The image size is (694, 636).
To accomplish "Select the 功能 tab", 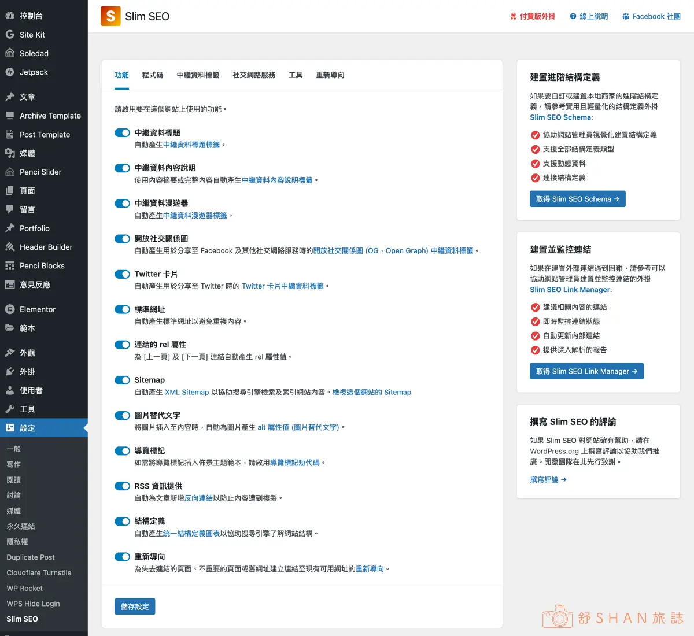I will (x=121, y=75).
